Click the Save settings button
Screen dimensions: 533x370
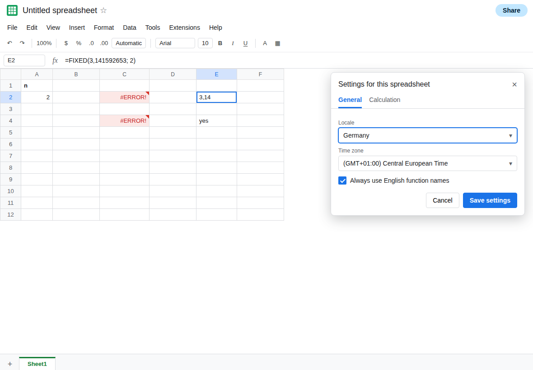490,200
